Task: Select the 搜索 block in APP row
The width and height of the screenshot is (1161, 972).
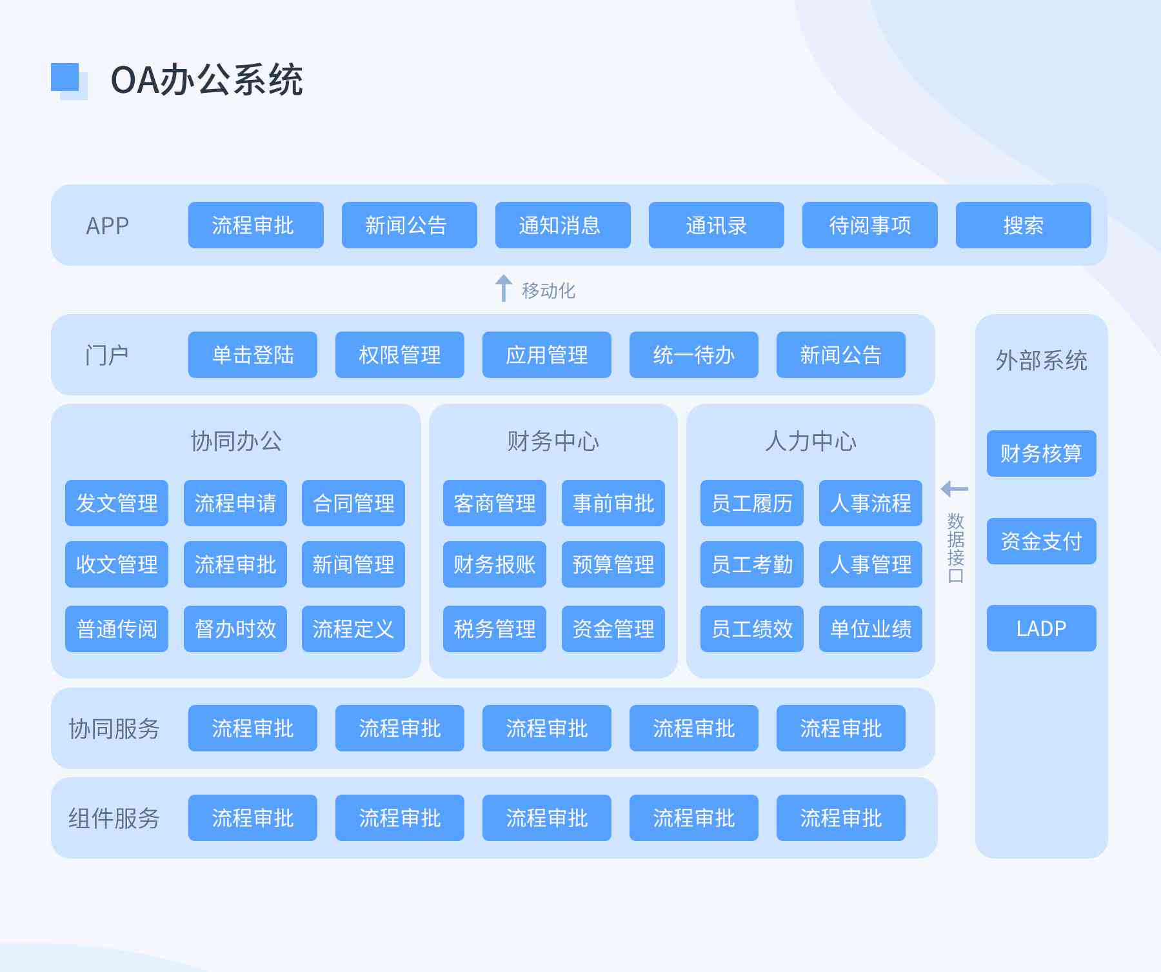Action: 1023,225
